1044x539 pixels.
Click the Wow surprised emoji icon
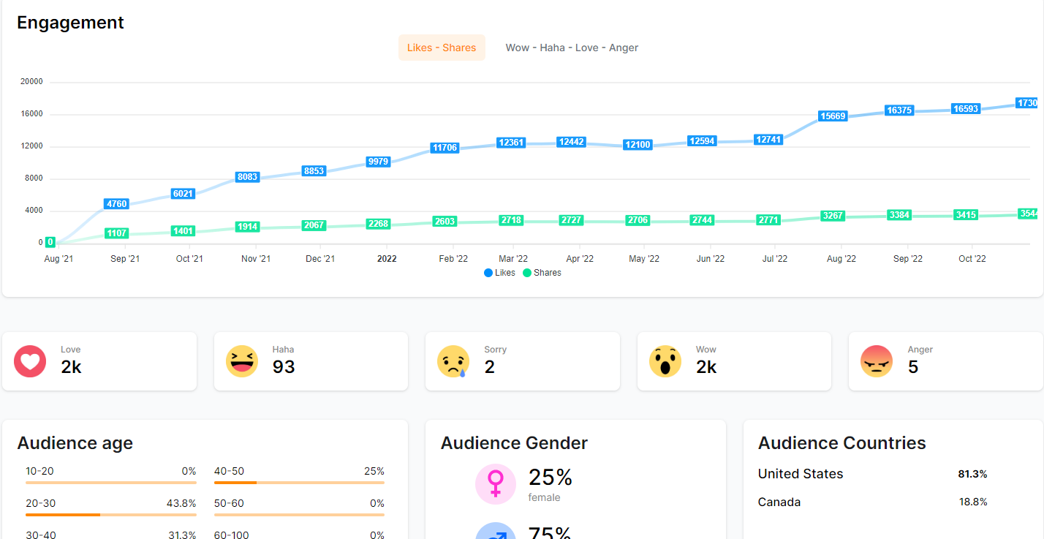665,361
